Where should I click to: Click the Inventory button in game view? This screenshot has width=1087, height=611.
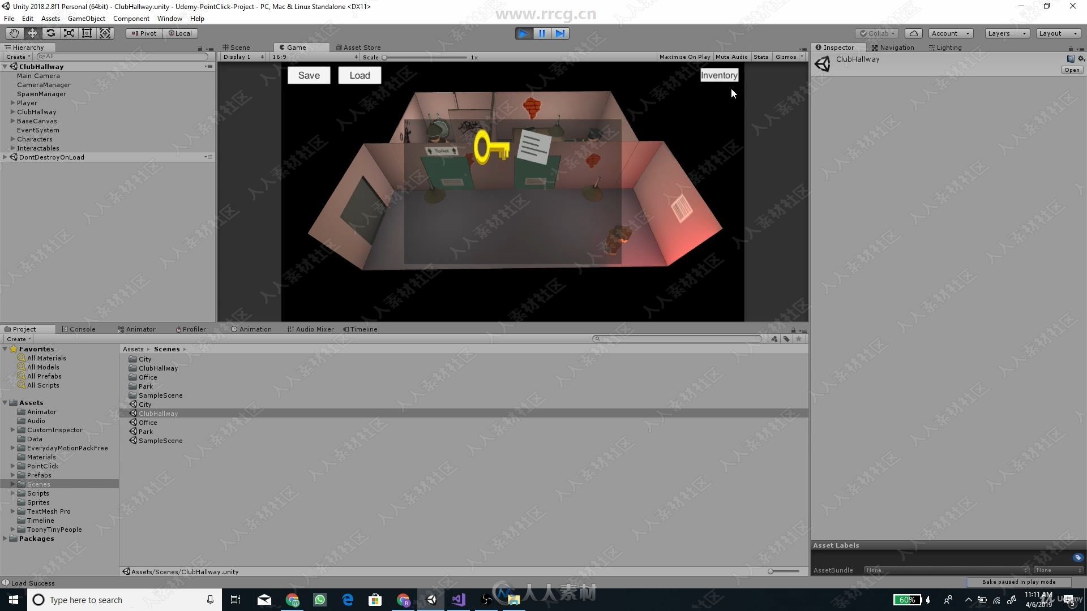click(x=718, y=75)
